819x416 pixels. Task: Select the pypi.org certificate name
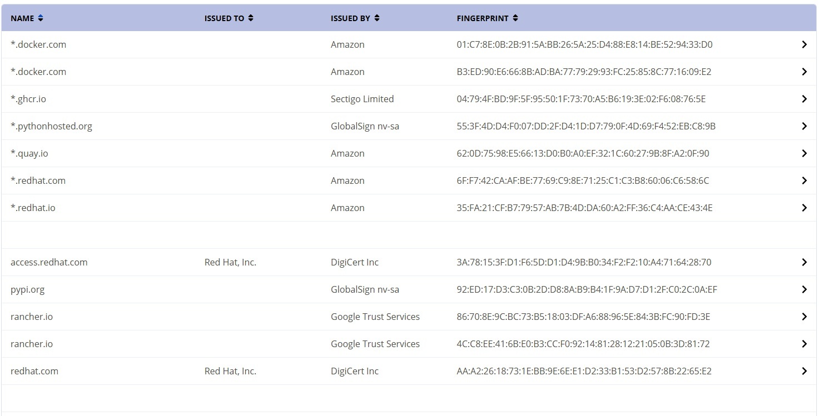[x=27, y=289]
